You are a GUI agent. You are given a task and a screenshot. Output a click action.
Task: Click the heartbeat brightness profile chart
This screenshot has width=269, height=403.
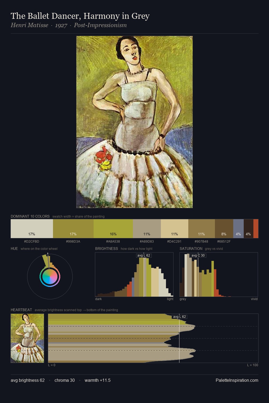(x=153, y=338)
